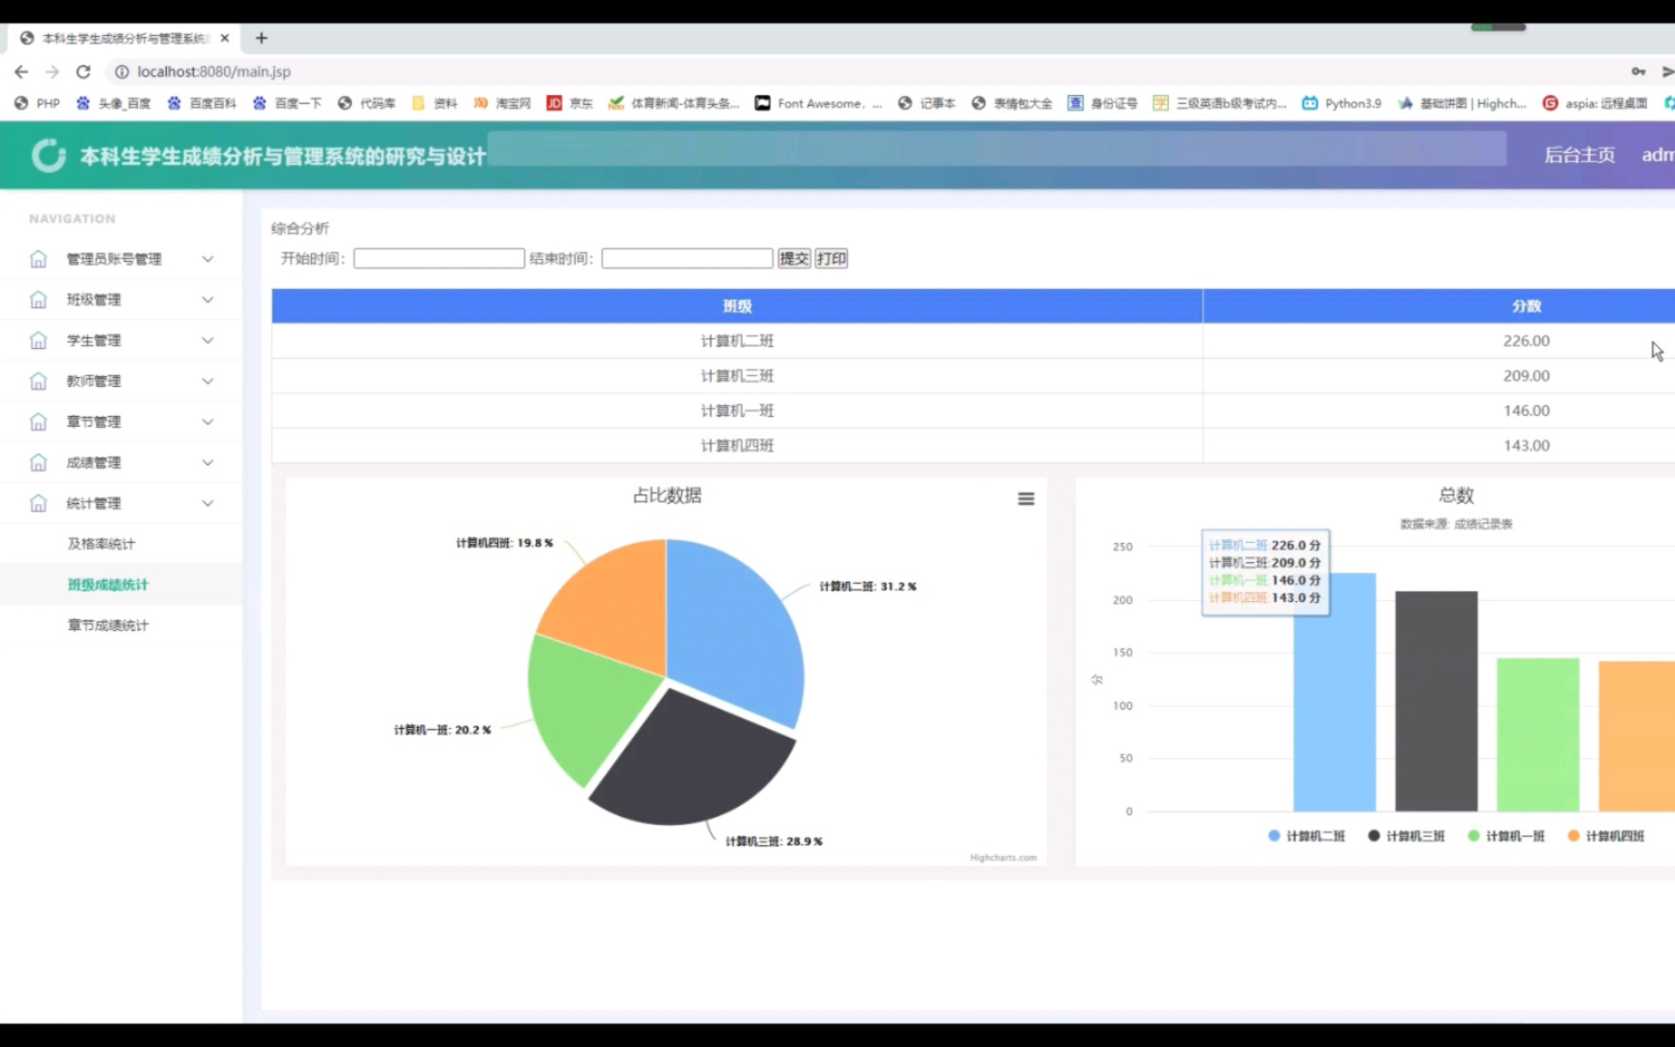The image size is (1675, 1047).
Task: Click the home icon beside 统计管理
Action: pos(38,503)
